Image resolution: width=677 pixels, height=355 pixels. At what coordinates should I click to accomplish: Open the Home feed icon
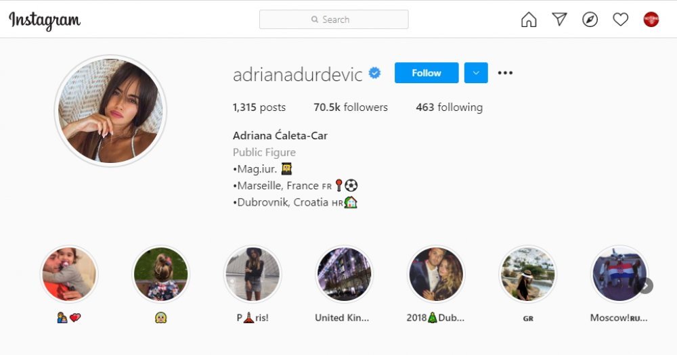pyautogui.click(x=529, y=20)
